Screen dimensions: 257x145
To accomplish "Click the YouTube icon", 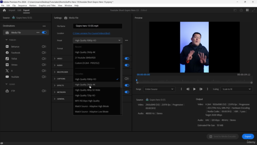I will click(x=7, y=77).
